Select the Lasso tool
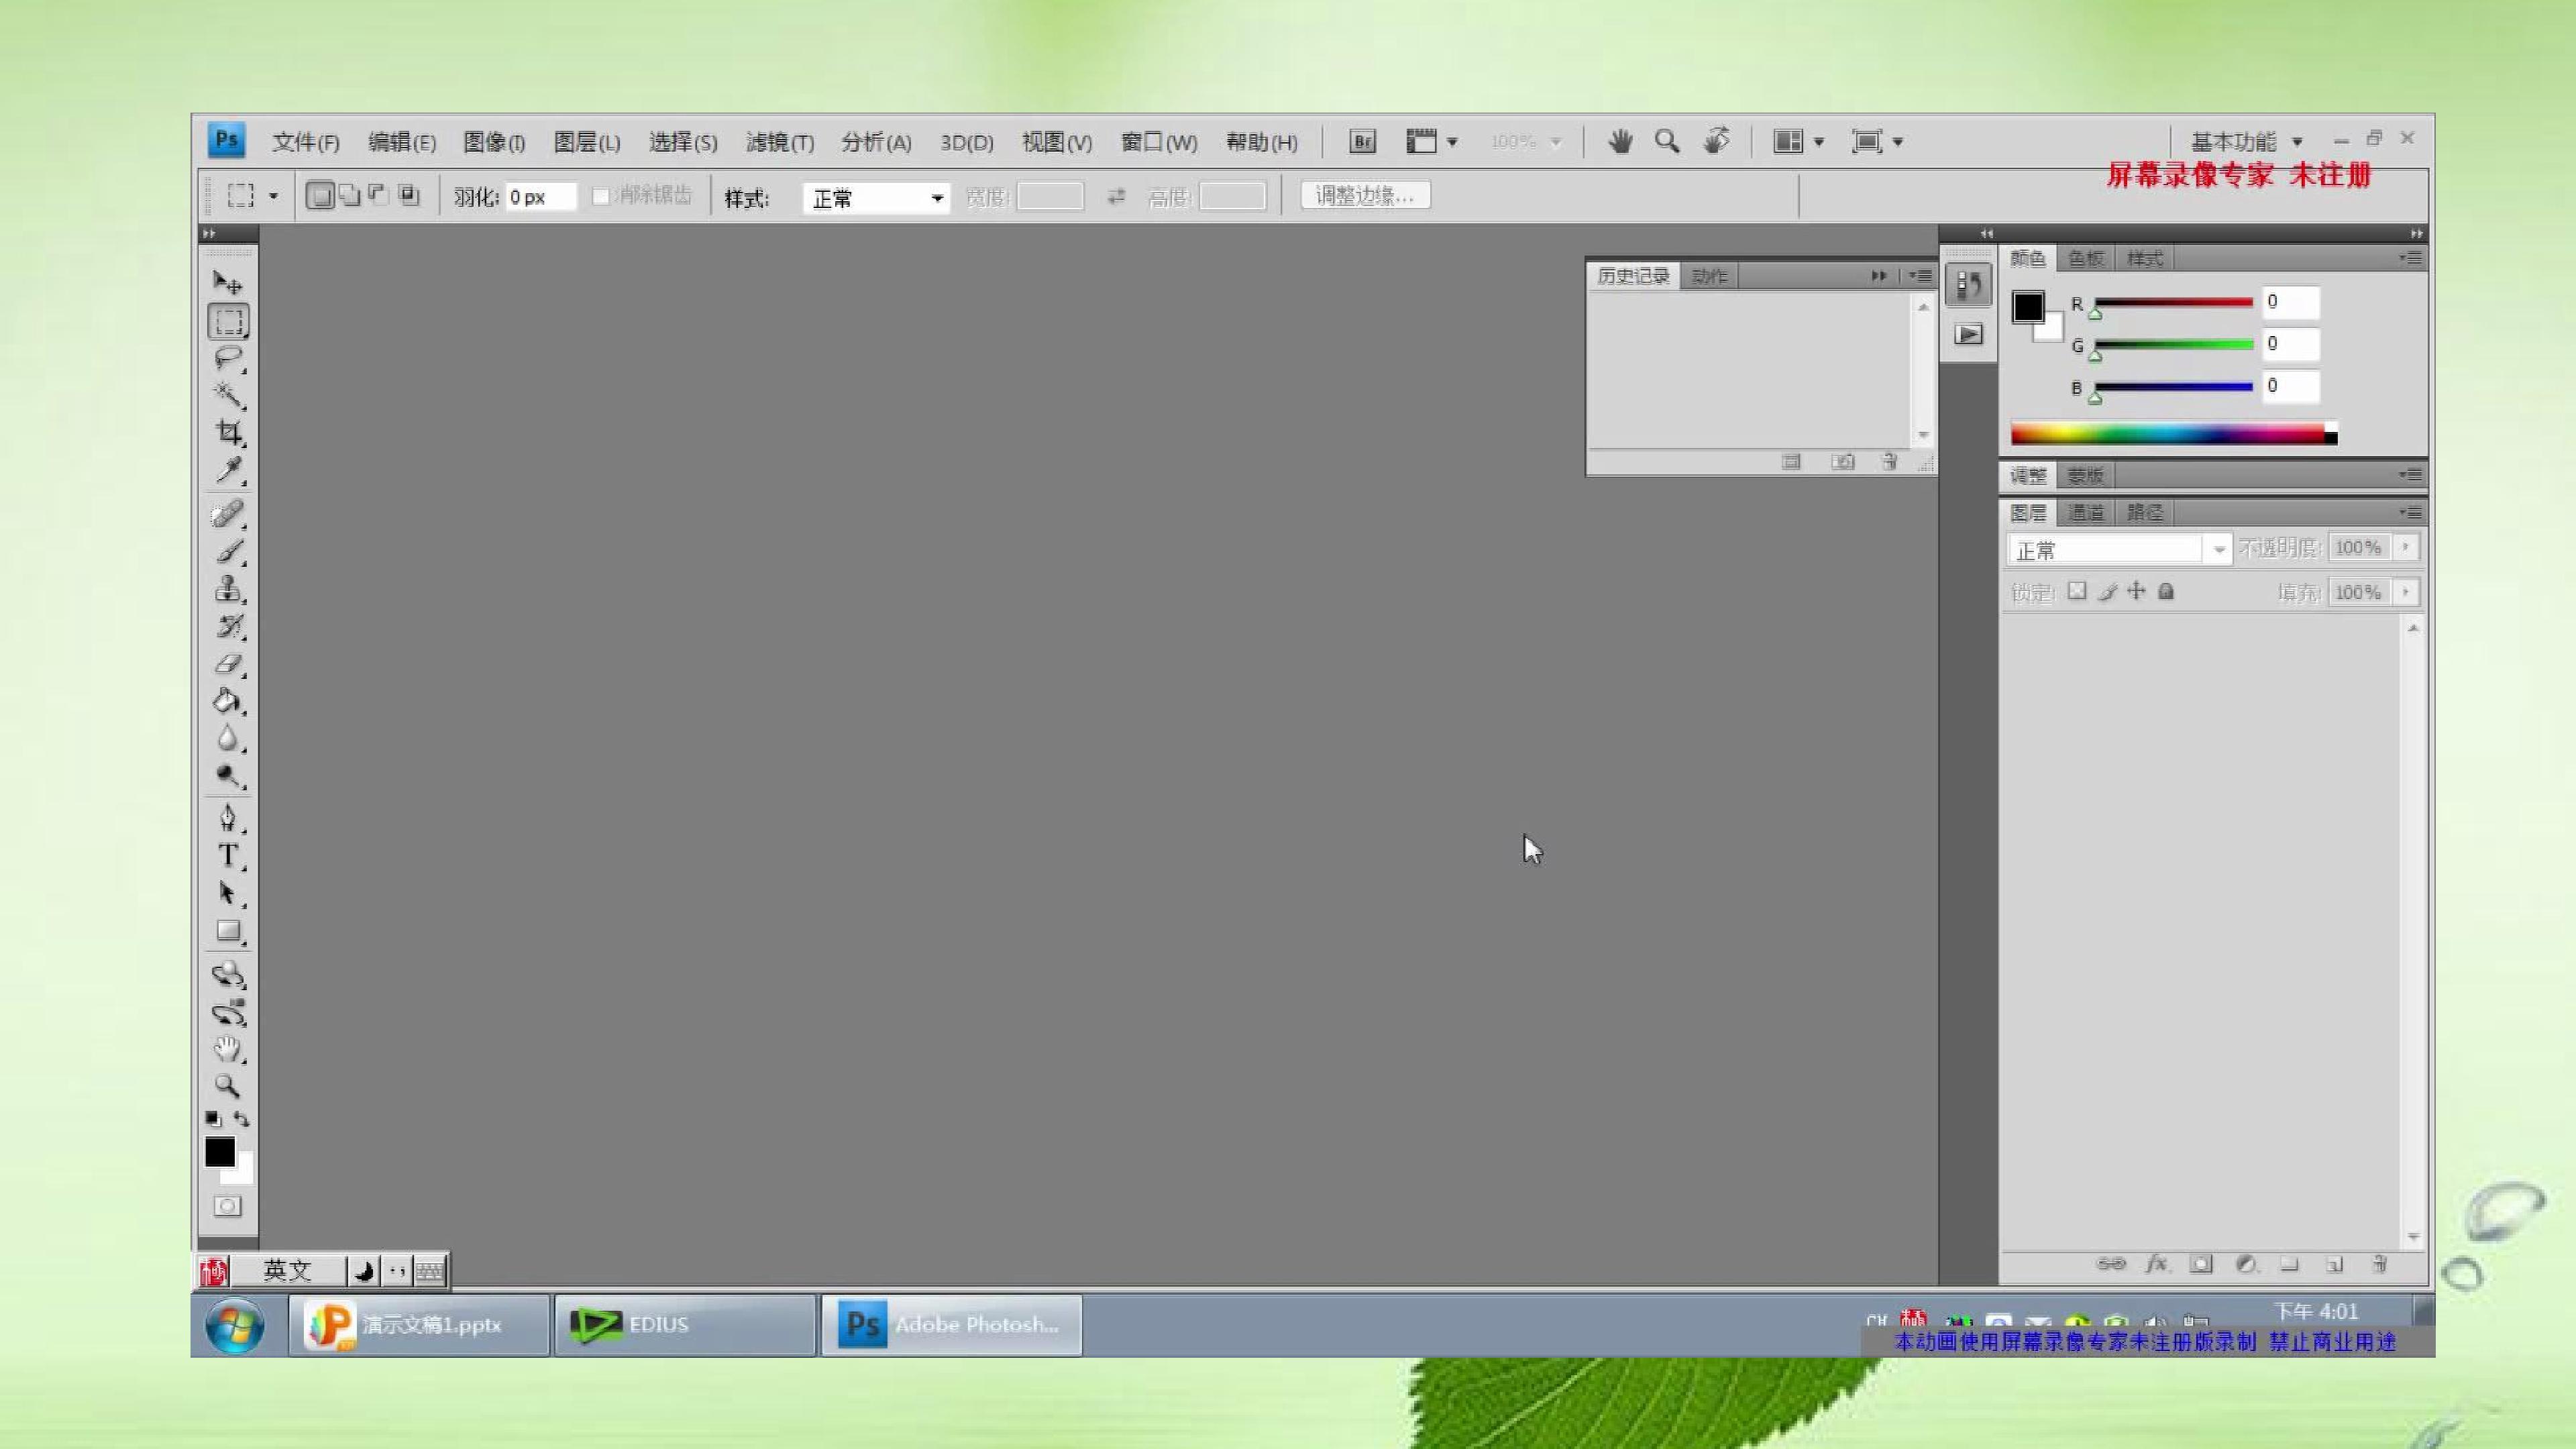The height and width of the screenshot is (1449, 2576). tap(228, 358)
